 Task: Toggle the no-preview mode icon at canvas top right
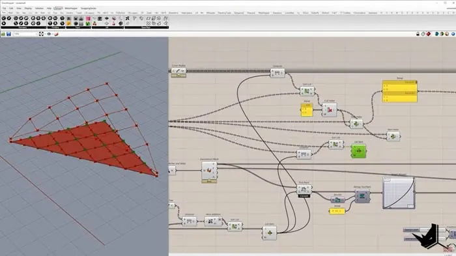(x=418, y=34)
